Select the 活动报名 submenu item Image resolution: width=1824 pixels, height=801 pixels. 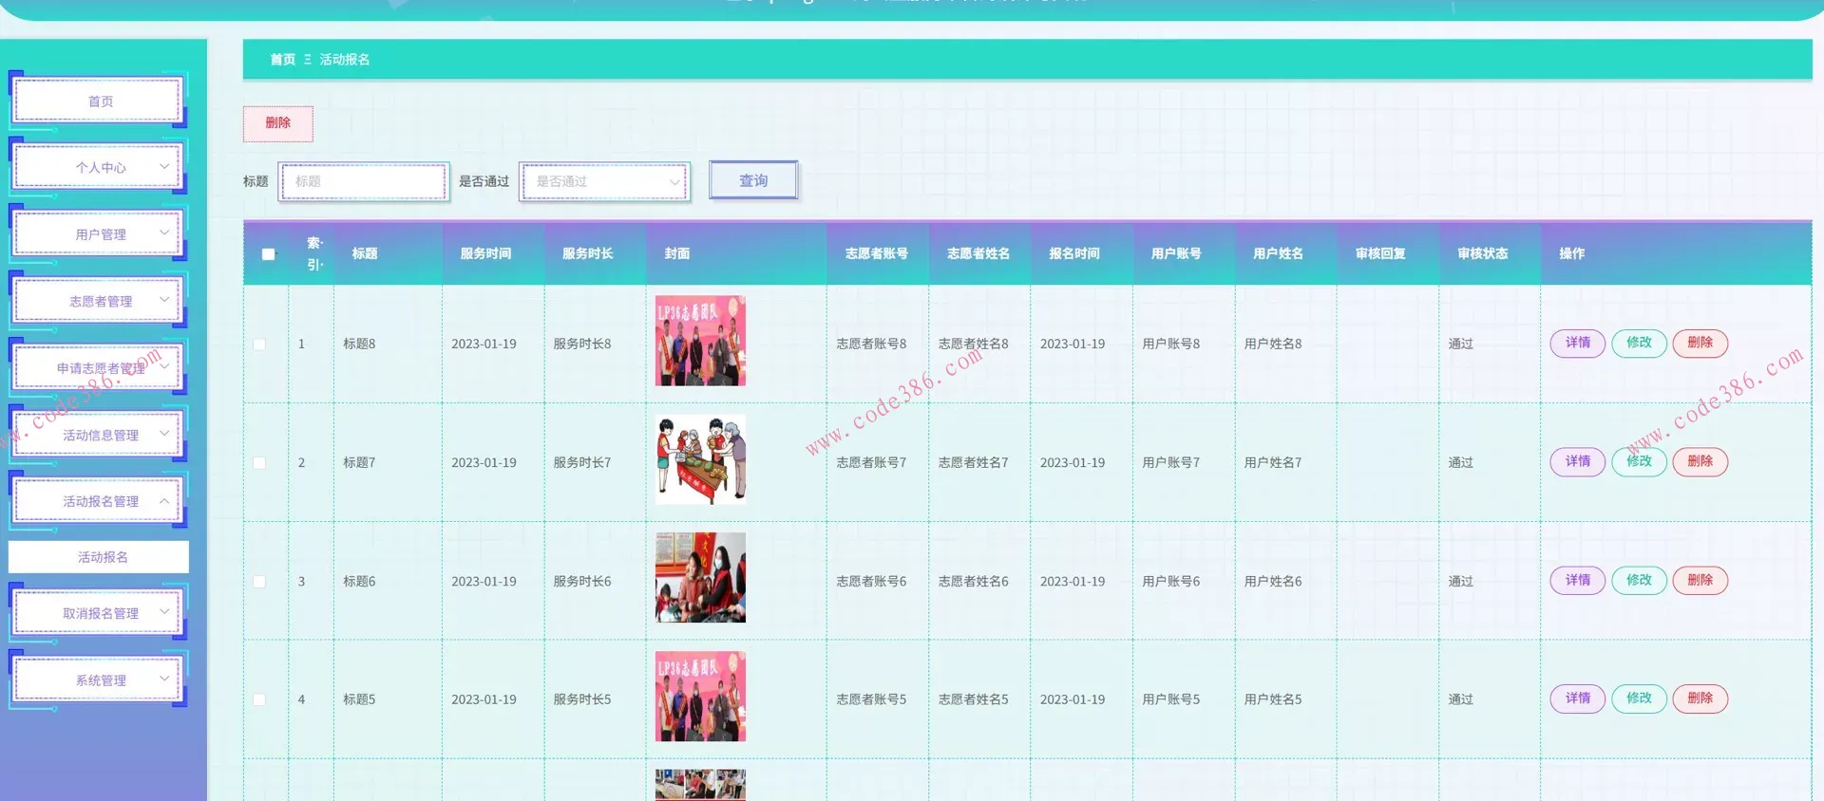coord(100,557)
